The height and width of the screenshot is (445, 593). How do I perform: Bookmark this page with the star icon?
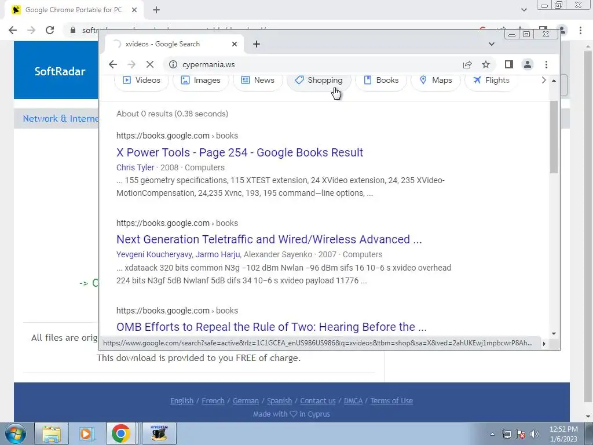coord(486,64)
